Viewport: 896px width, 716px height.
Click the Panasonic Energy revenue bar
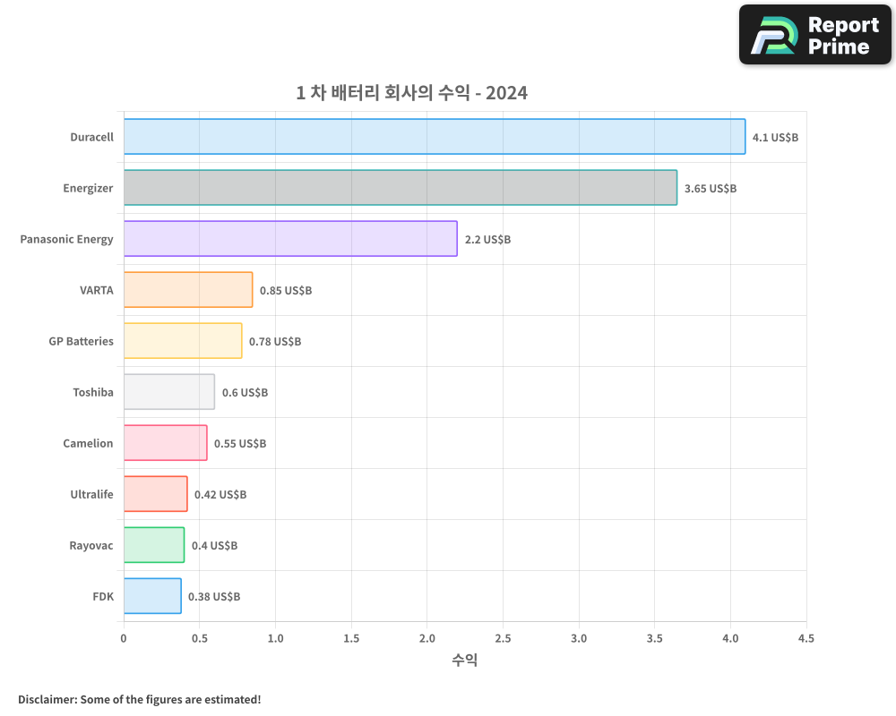(x=291, y=239)
